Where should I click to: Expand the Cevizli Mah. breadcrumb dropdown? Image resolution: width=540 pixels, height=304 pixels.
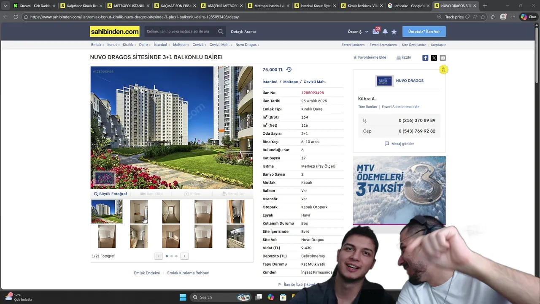coord(232,45)
